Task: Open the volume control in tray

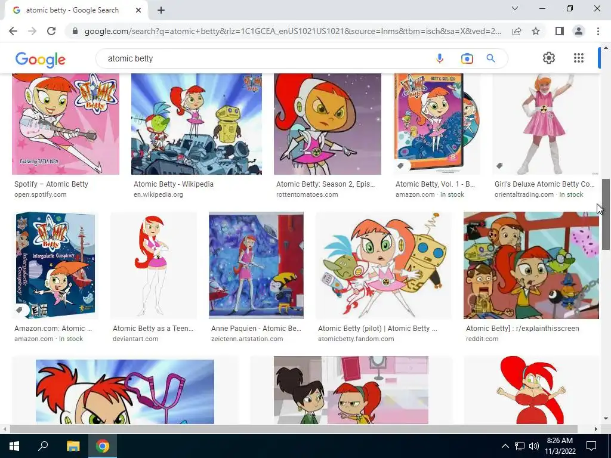Action: pyautogui.click(x=534, y=446)
